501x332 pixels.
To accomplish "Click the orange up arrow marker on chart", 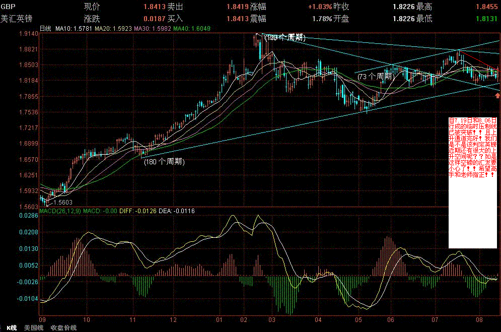I will (497, 95).
